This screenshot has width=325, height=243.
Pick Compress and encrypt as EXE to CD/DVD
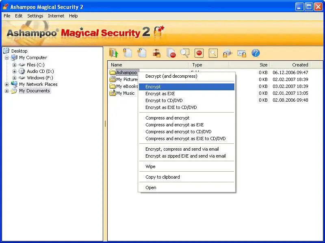[x=187, y=139]
